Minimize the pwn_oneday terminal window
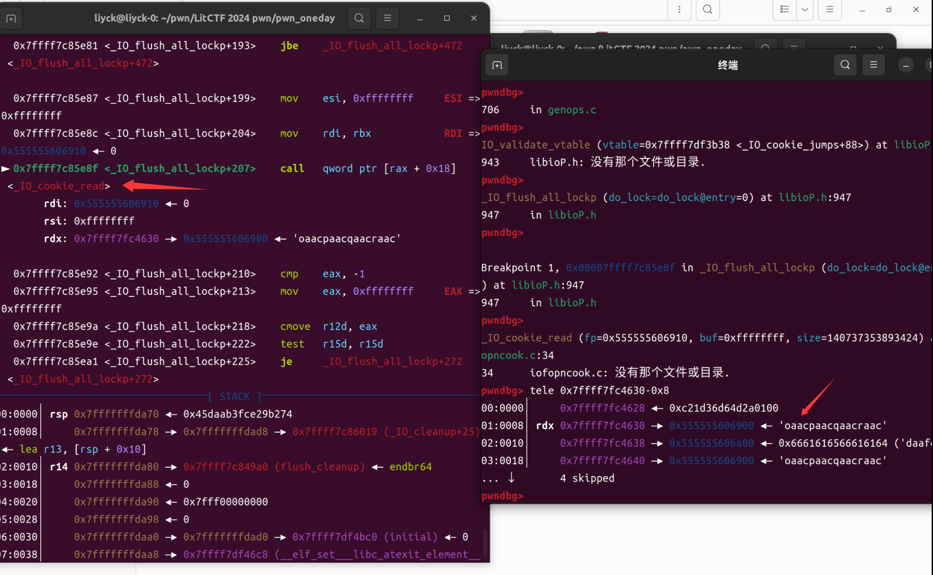 point(420,18)
